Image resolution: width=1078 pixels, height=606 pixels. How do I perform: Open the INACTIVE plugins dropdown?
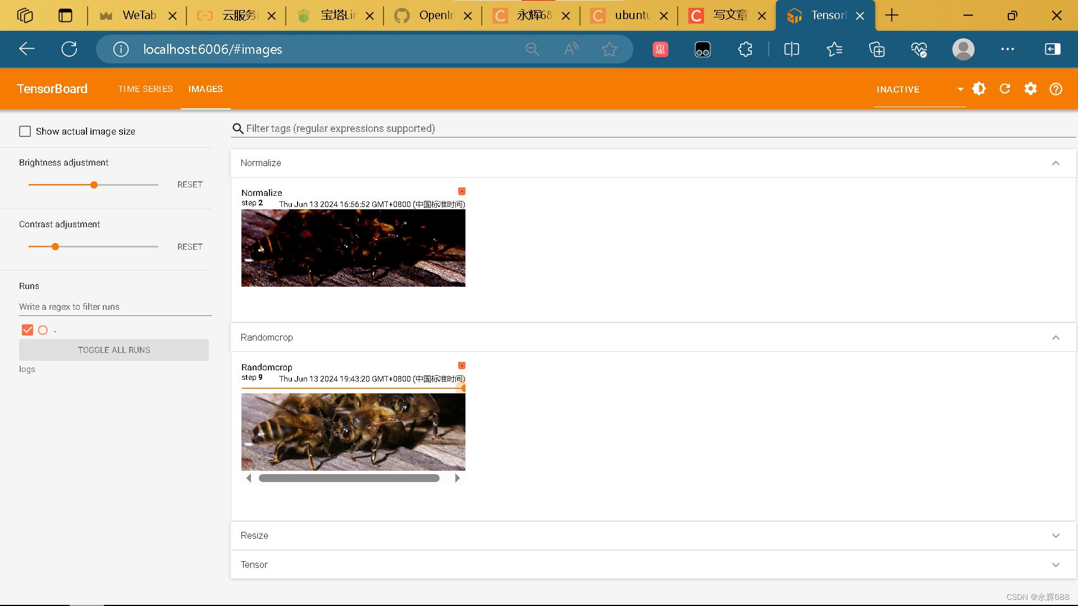920,89
